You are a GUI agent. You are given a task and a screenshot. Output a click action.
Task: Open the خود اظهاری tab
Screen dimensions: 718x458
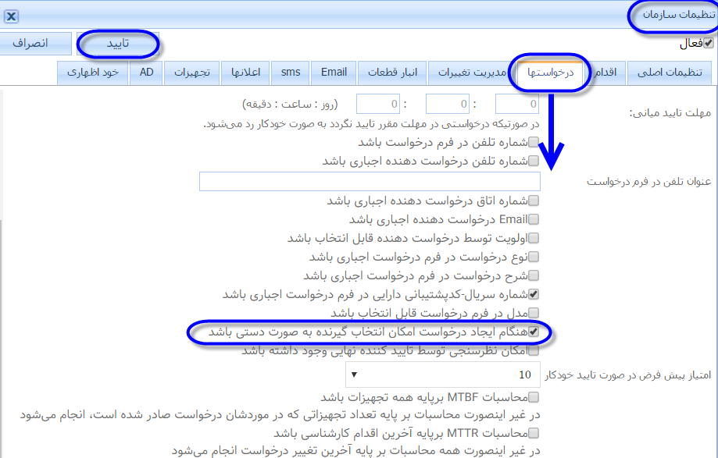pyautogui.click(x=92, y=73)
